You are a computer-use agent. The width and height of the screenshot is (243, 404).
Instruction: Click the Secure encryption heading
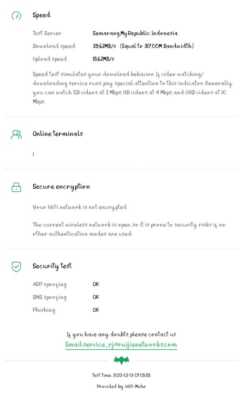[x=61, y=187]
